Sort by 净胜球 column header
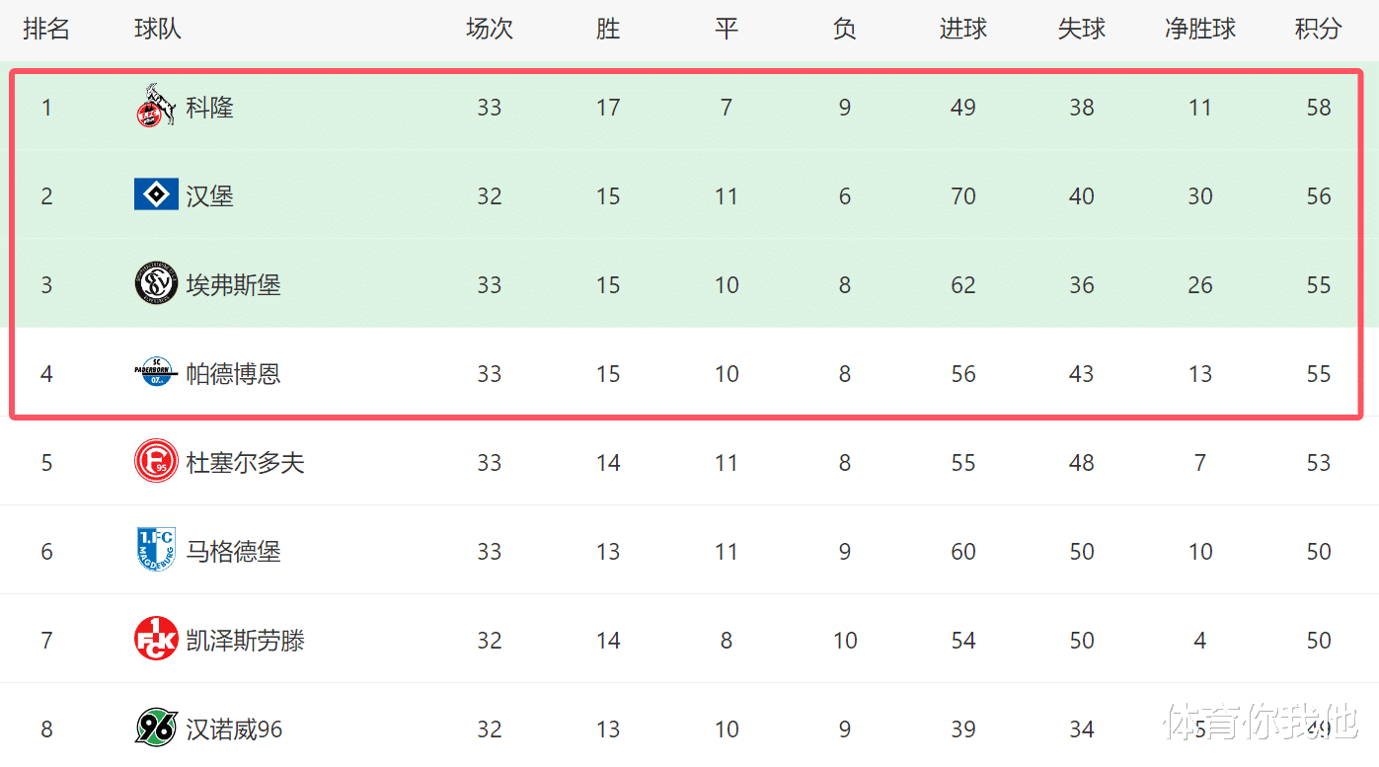This screenshot has width=1379, height=767. click(1199, 30)
